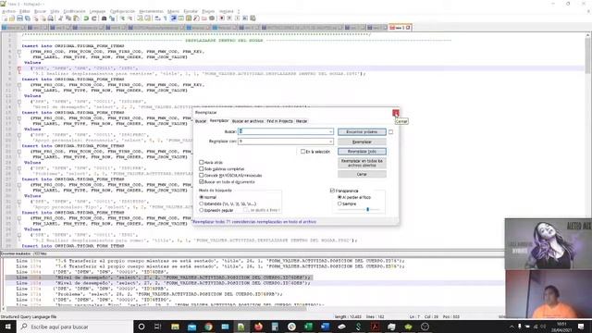Open the Configuración menu

[122, 11]
